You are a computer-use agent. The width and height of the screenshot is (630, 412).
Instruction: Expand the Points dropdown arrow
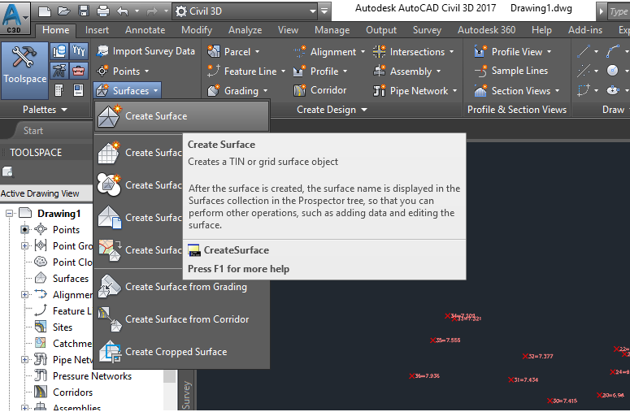coord(146,72)
